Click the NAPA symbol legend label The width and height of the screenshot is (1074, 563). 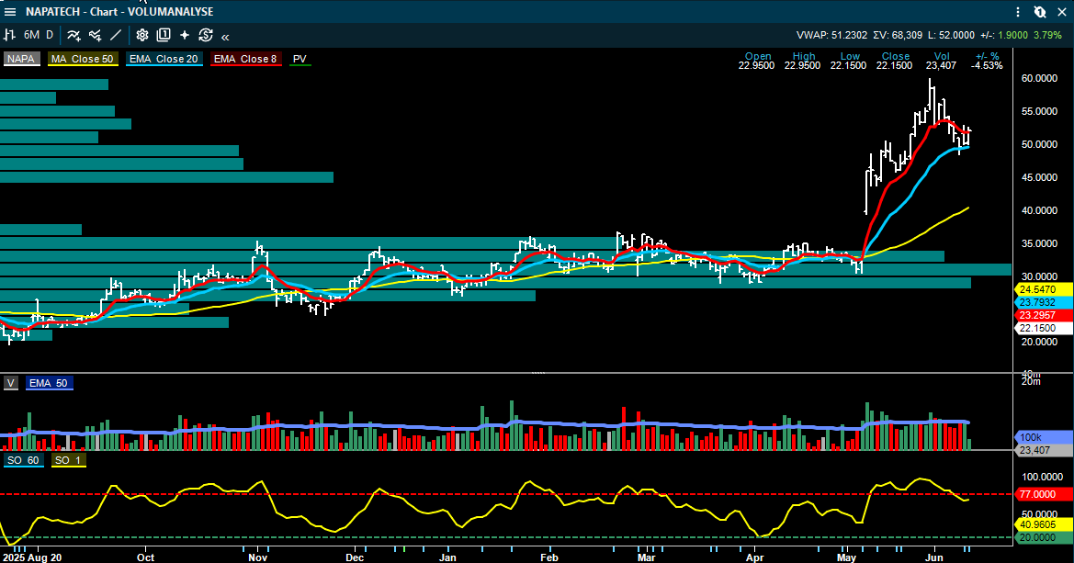pos(21,59)
